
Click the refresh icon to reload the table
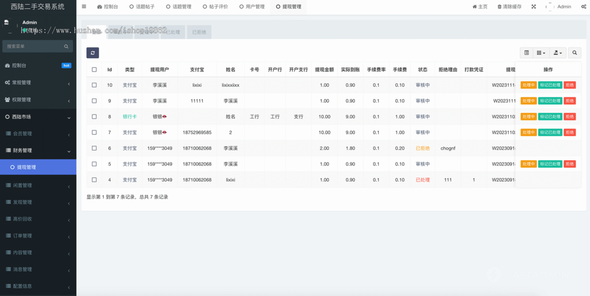93,53
